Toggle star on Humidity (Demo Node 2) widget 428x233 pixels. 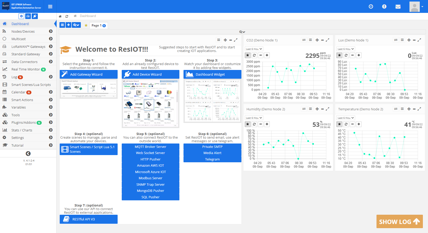tap(248, 124)
